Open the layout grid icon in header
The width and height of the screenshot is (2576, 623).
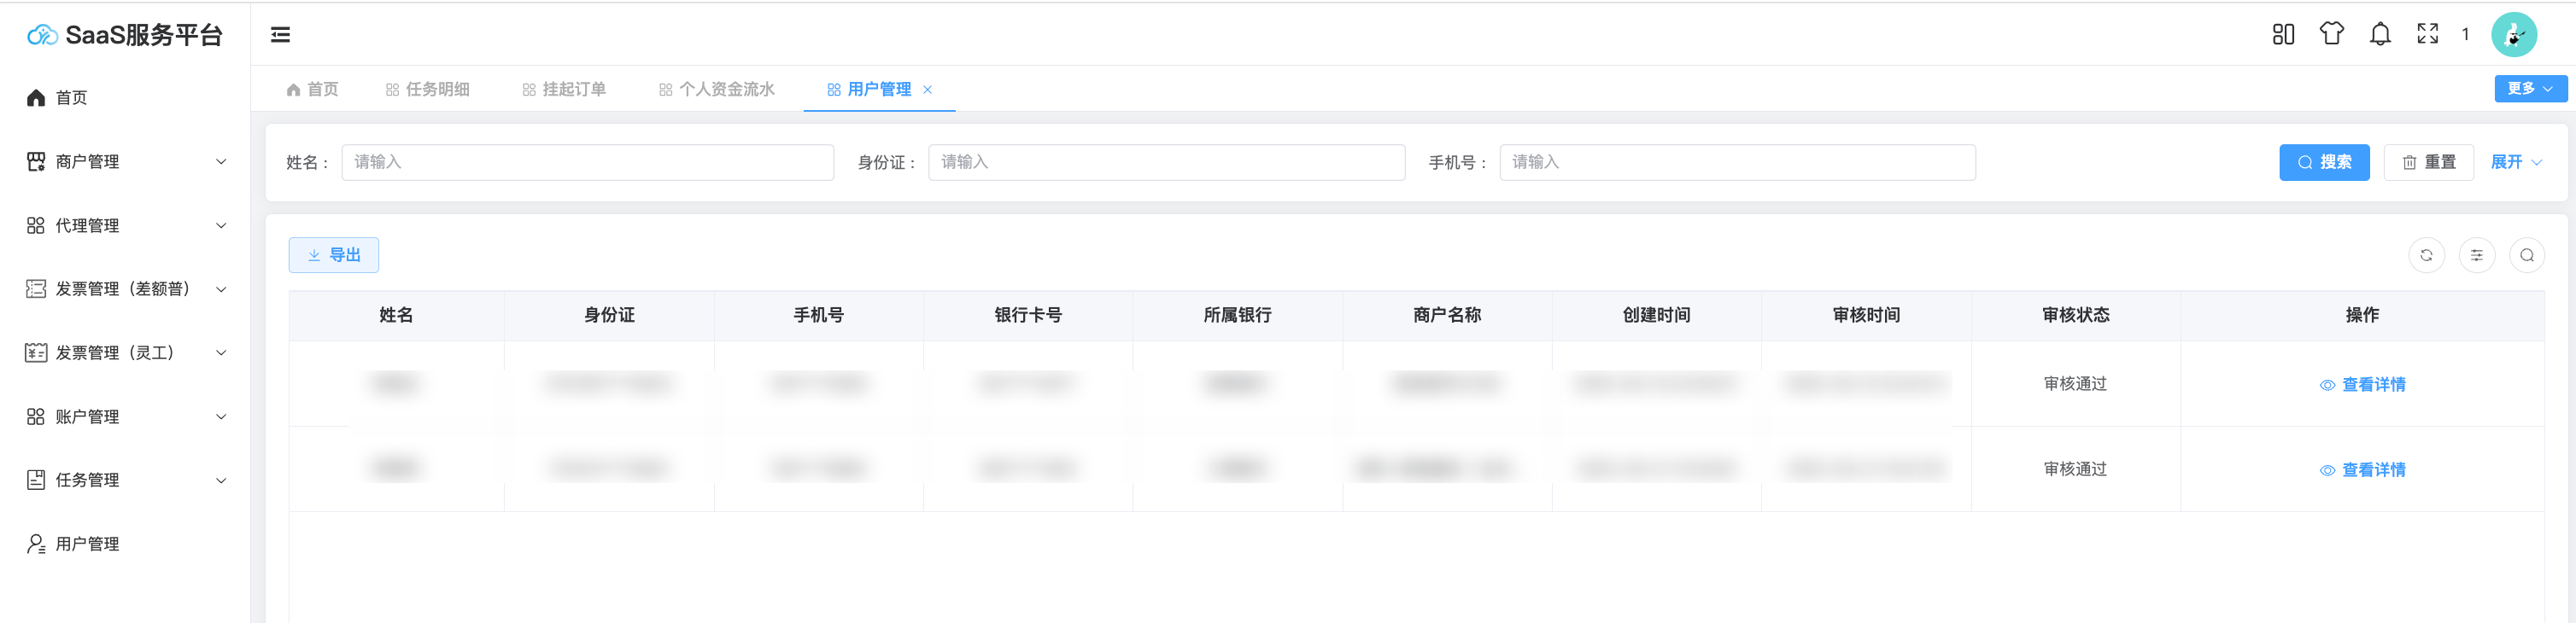2283,35
